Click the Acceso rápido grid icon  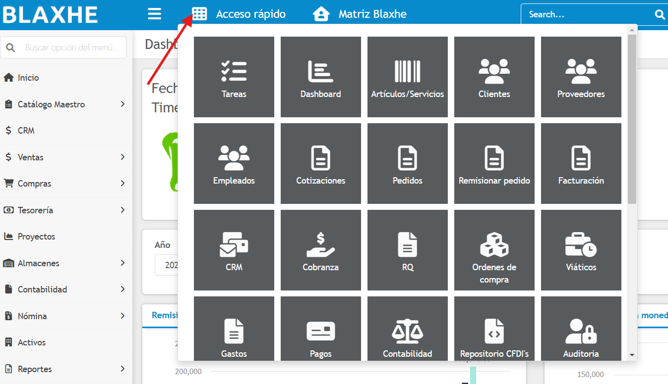[x=199, y=14]
